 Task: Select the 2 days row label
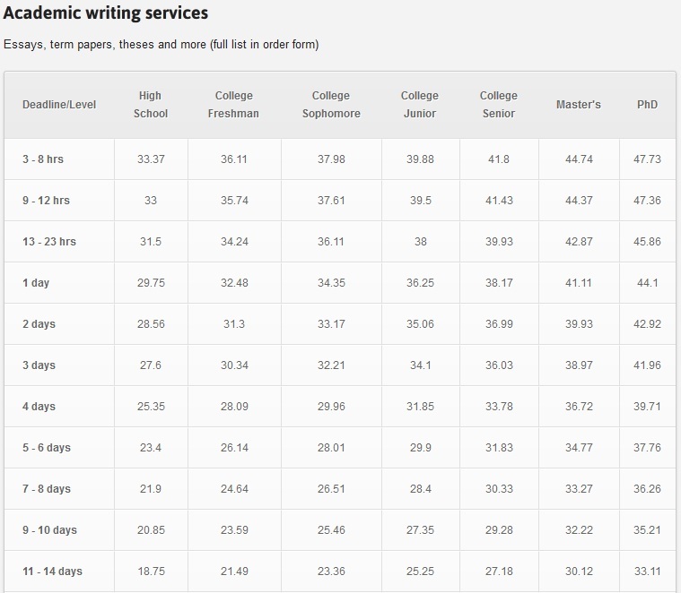(39, 323)
